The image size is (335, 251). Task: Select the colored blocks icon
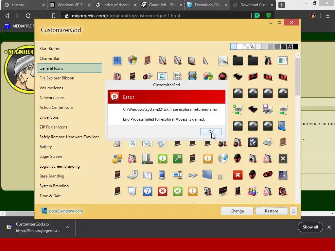(117, 159)
